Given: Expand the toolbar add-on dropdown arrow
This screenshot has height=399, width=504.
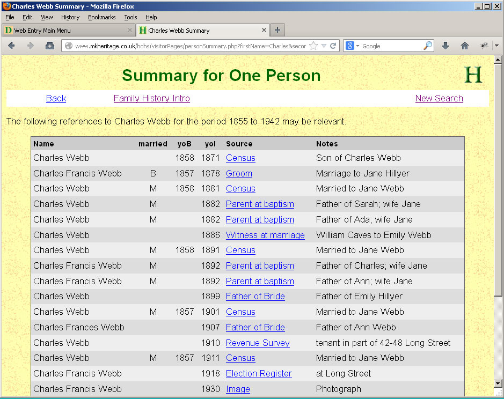Looking at the screenshot, I should point(496,46).
